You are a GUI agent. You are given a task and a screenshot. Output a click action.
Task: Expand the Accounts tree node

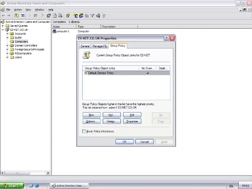click(x=7, y=33)
